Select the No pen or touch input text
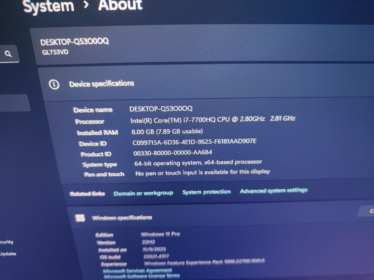 pos(202,172)
